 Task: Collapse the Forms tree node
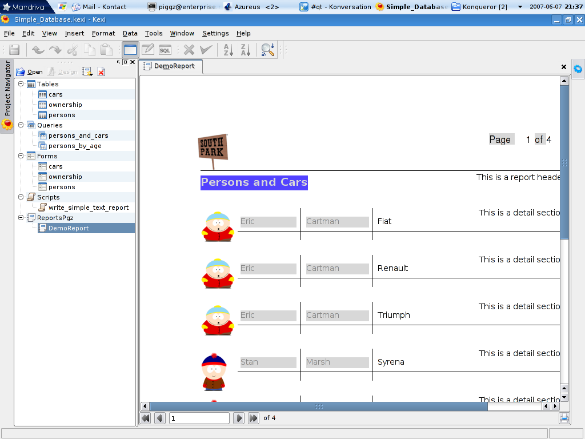click(x=21, y=156)
